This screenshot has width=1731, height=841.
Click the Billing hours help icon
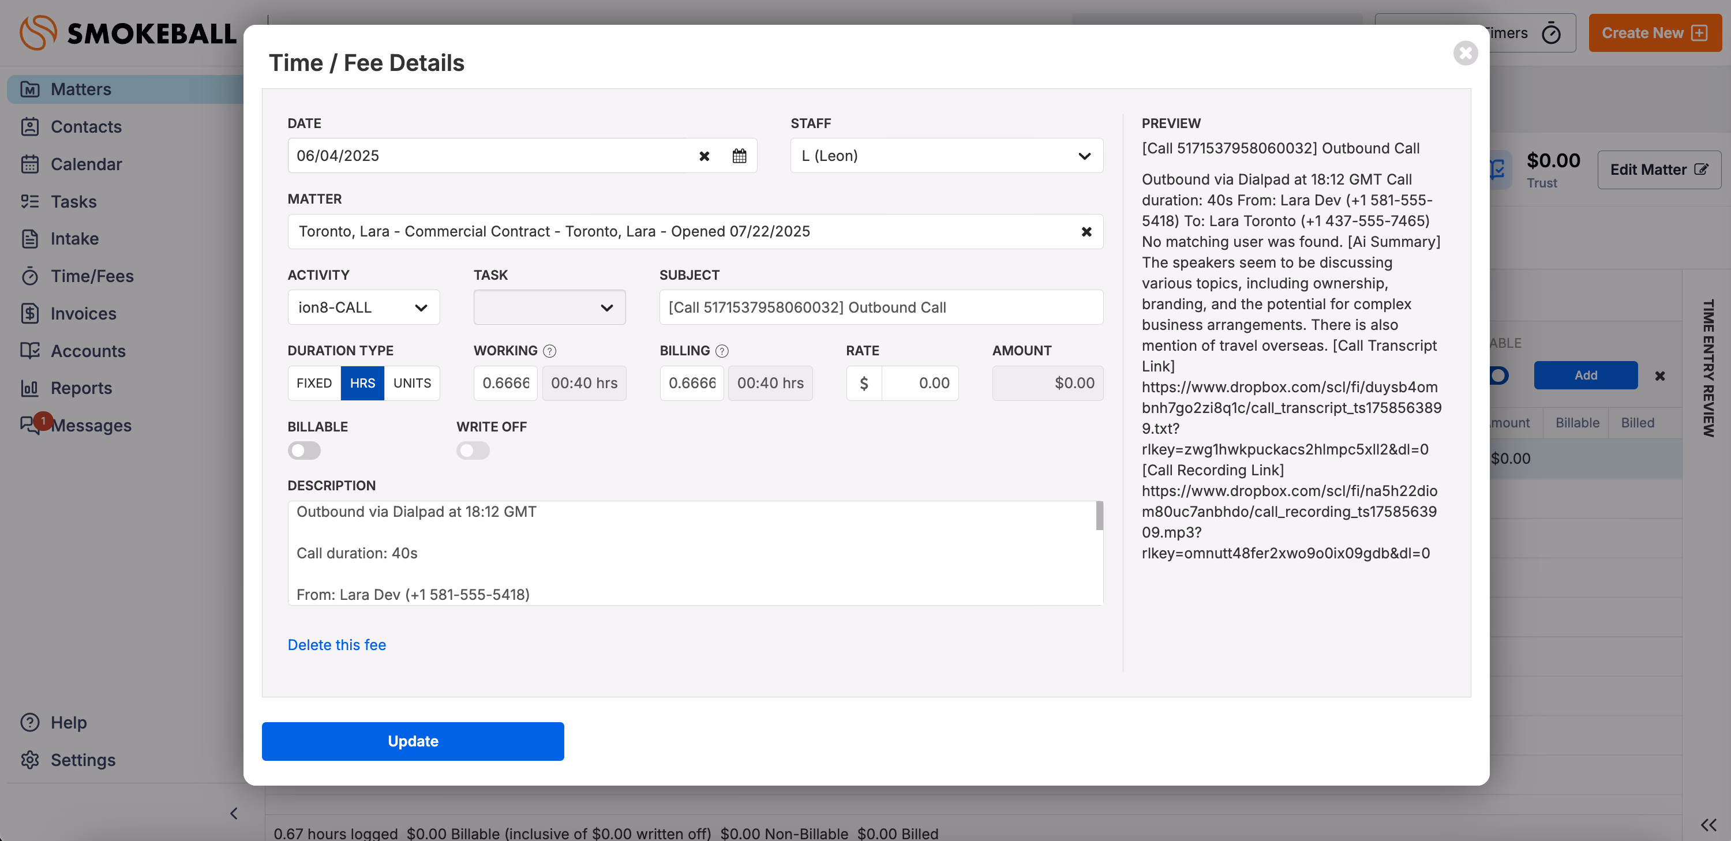click(x=722, y=351)
